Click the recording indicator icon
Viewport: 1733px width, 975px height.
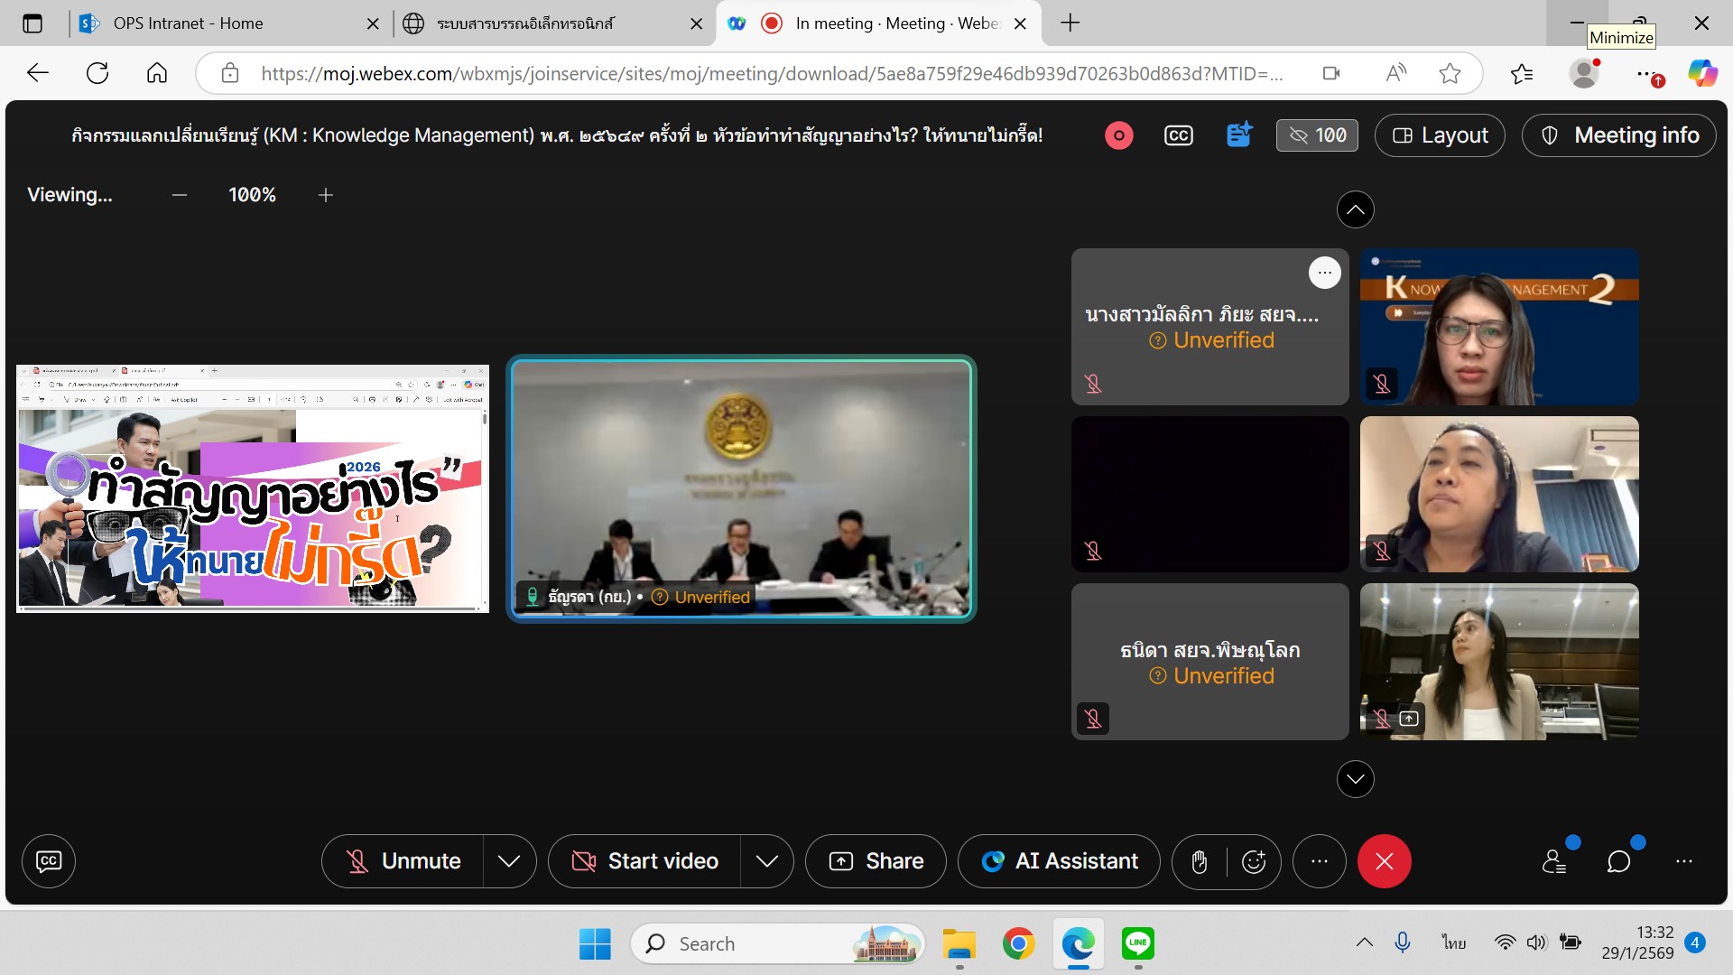1118,135
